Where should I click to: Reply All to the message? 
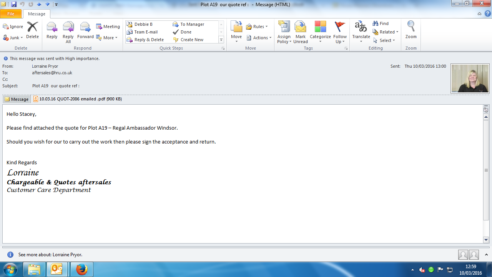click(x=68, y=33)
